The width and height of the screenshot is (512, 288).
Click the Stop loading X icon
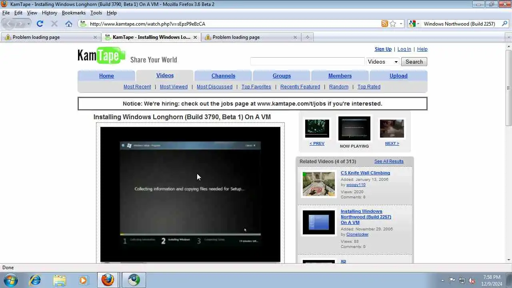pos(54,24)
